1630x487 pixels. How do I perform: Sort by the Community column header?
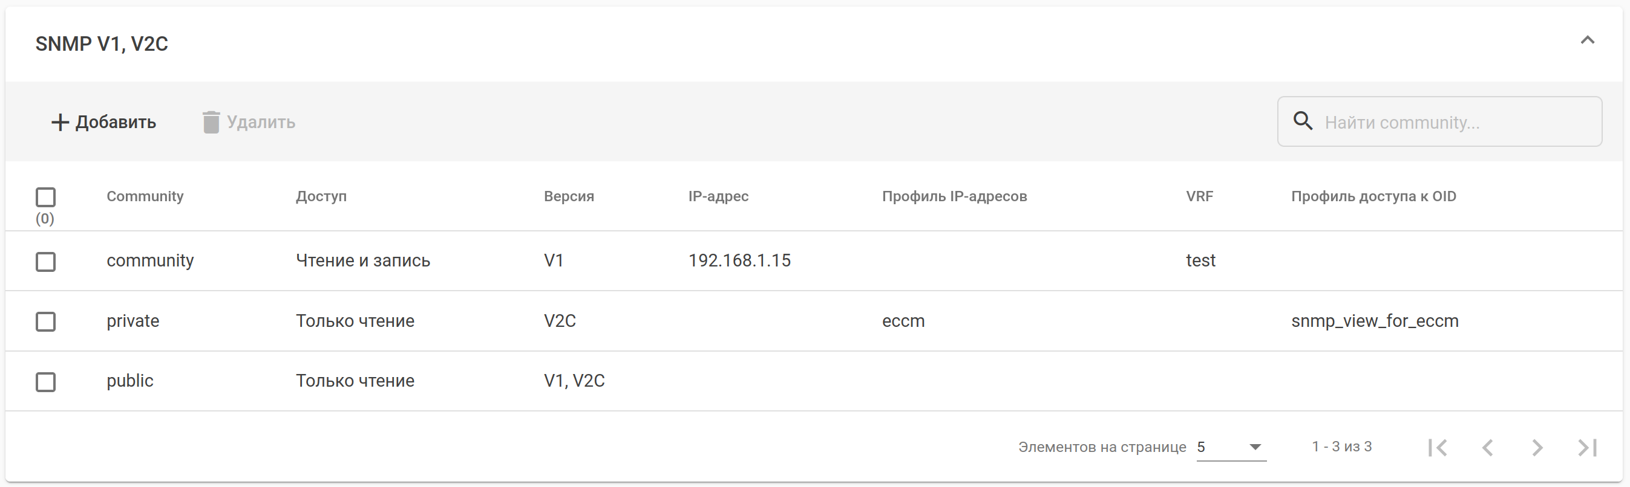[145, 196]
